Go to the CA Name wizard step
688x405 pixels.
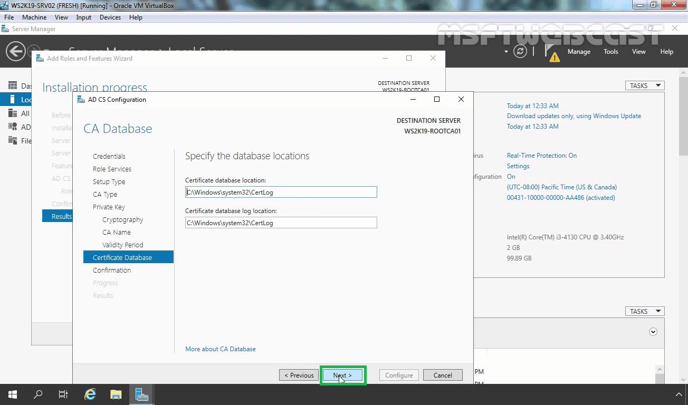117,233
